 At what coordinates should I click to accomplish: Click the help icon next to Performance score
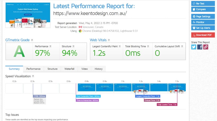[50, 46]
